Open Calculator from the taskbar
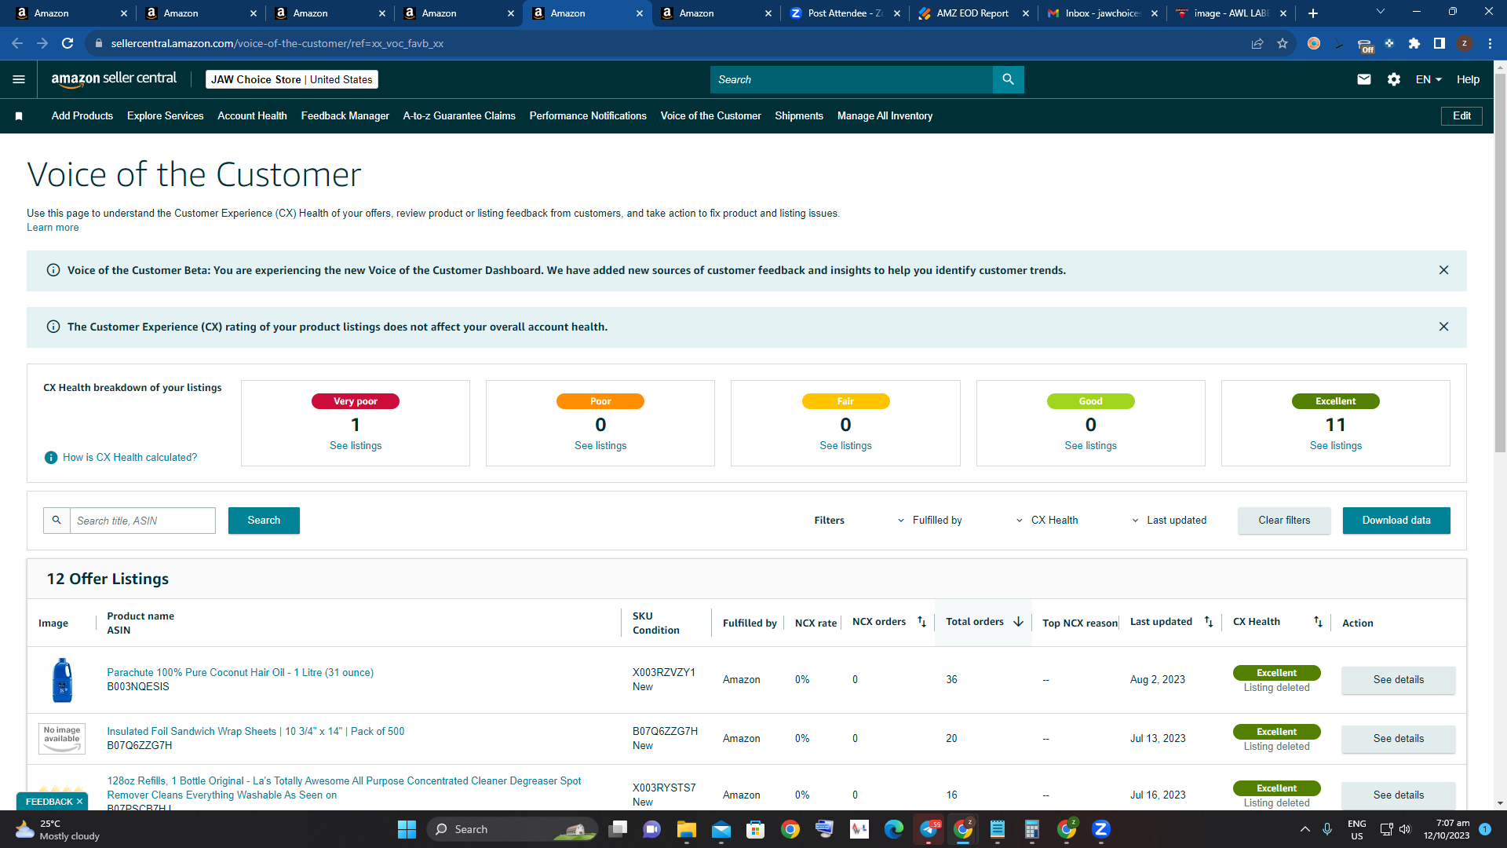1507x848 pixels. coord(1032,829)
